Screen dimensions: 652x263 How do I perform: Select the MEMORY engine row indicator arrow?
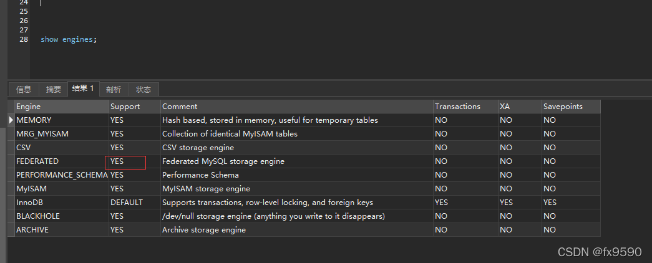point(11,120)
